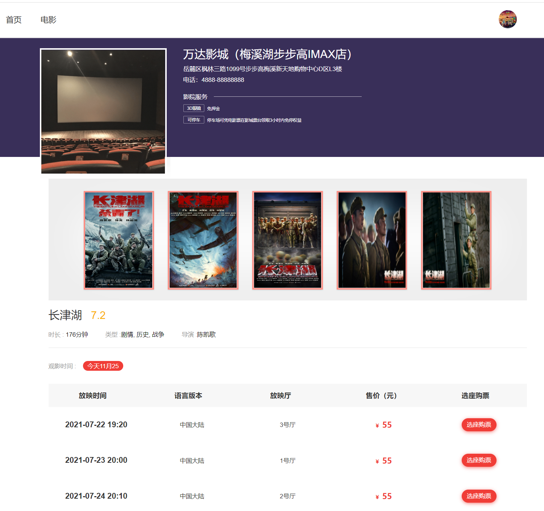Click the showtime 2021-07-22 19:20
Screen dimensions: 544x511
click(96, 425)
